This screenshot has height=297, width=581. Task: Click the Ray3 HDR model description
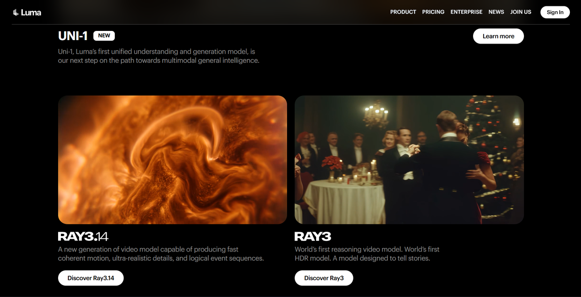click(367, 254)
